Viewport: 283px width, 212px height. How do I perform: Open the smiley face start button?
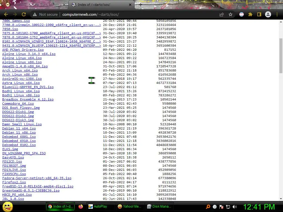pos(7,206)
